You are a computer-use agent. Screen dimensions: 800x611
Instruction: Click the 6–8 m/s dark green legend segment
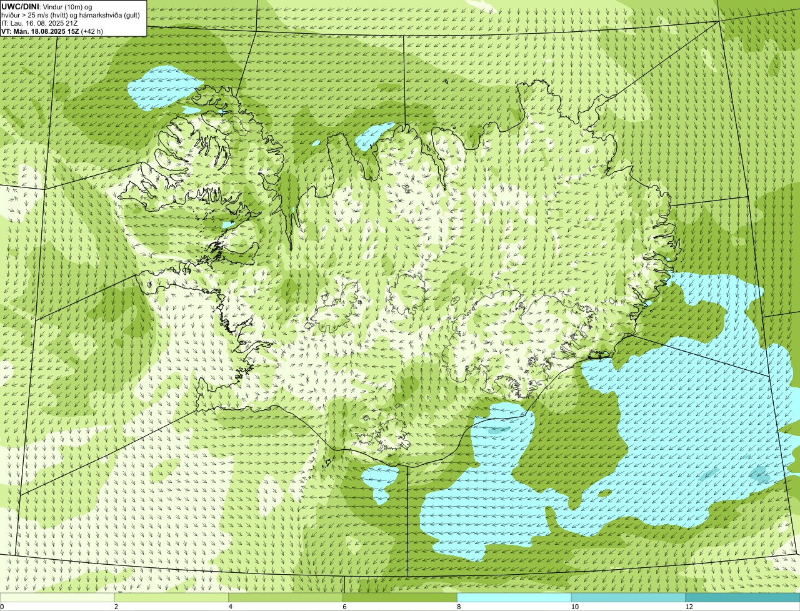tap(400, 597)
